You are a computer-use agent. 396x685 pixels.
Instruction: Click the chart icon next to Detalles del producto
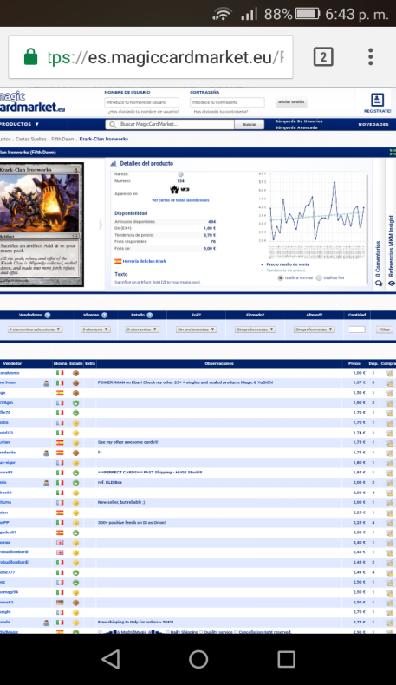113,163
